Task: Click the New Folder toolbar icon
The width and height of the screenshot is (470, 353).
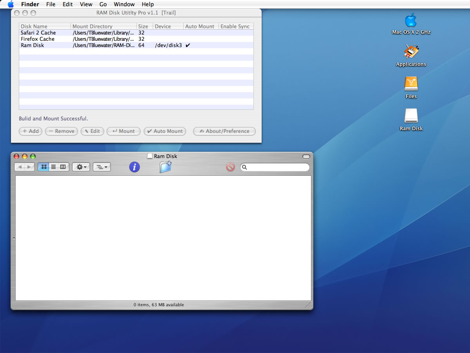Action: click(x=166, y=167)
